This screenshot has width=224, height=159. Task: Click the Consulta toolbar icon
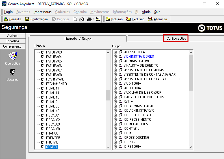[6, 19]
